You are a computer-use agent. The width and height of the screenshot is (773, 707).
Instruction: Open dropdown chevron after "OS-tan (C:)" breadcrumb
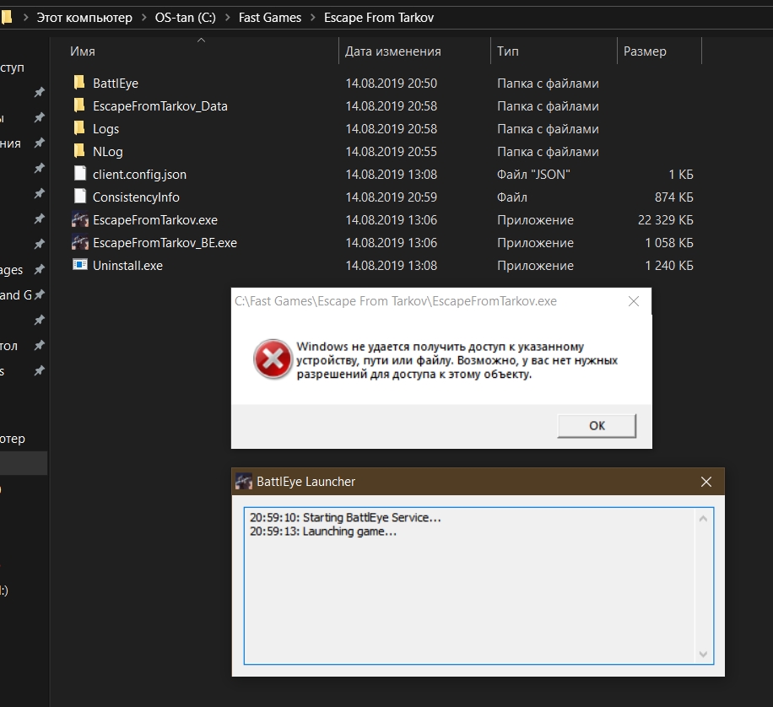tap(227, 18)
